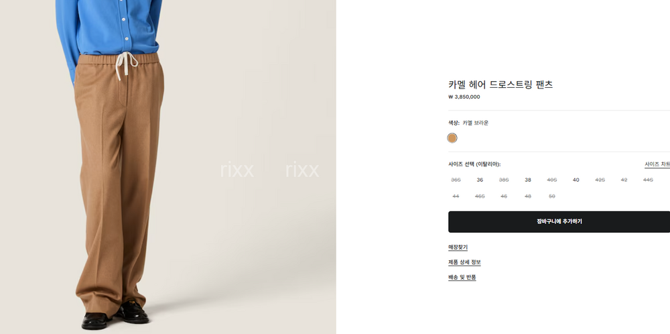The width and height of the screenshot is (670, 334).
Task: Select sold-out size 44
Action: pos(456,197)
